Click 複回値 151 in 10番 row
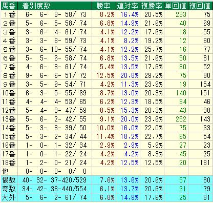Screen dimensions: 213x203 click(205, 93)
